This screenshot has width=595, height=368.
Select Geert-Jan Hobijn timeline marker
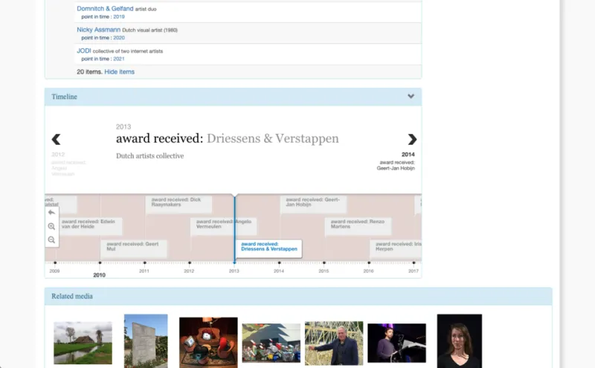click(x=313, y=205)
